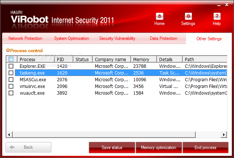Click memory value 1584

tap(138, 93)
